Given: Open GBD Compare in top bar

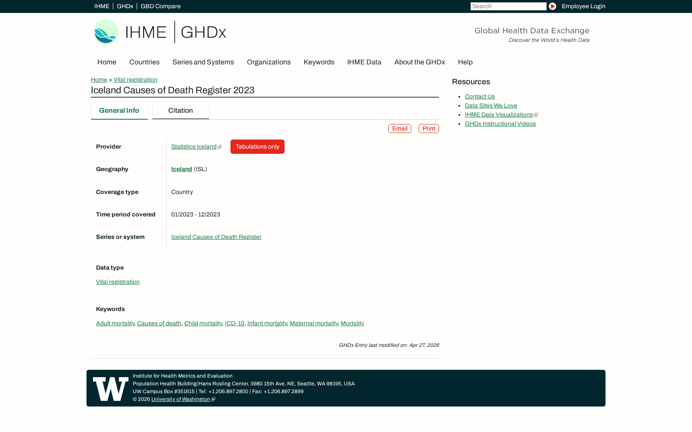Looking at the screenshot, I should [x=160, y=6].
